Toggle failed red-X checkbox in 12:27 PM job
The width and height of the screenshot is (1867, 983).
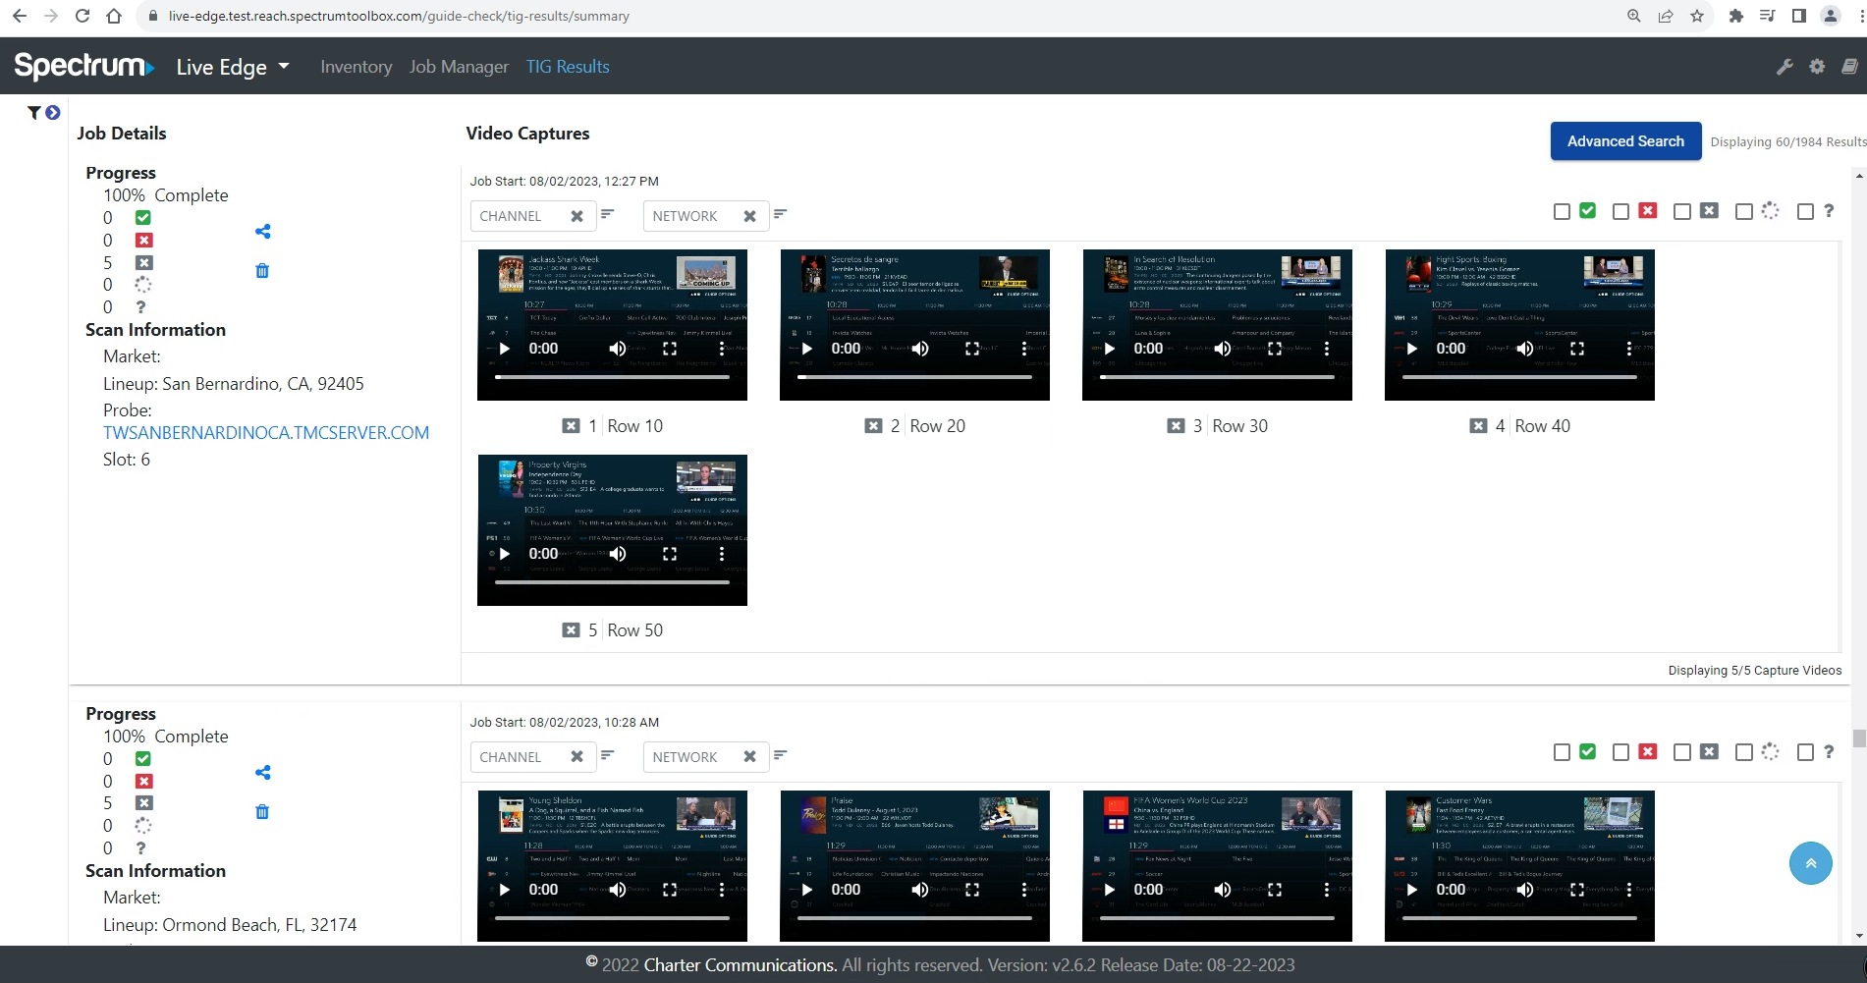[x=1621, y=211]
